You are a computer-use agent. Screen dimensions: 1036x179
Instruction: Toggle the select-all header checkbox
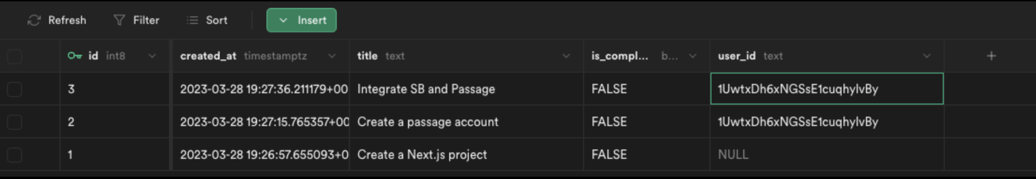pyautogui.click(x=15, y=56)
